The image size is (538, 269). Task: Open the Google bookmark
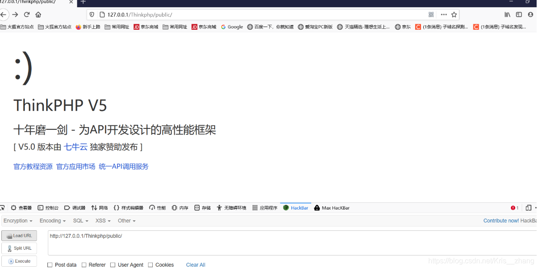[x=232, y=27]
